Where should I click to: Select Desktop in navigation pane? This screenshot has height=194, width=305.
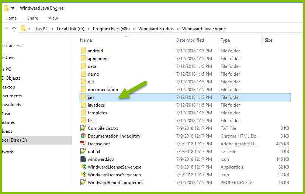coord(8,87)
